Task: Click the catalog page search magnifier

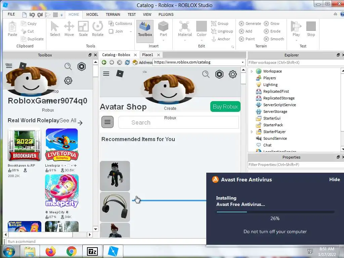Action: tap(206, 74)
